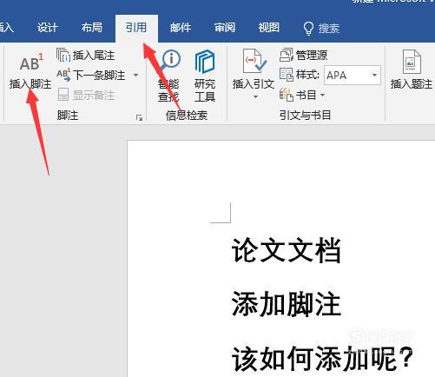Click the Insert Footnote (插入脚注) AB1 icon
Viewport: 435px width, 377px height.
pyautogui.click(x=31, y=62)
